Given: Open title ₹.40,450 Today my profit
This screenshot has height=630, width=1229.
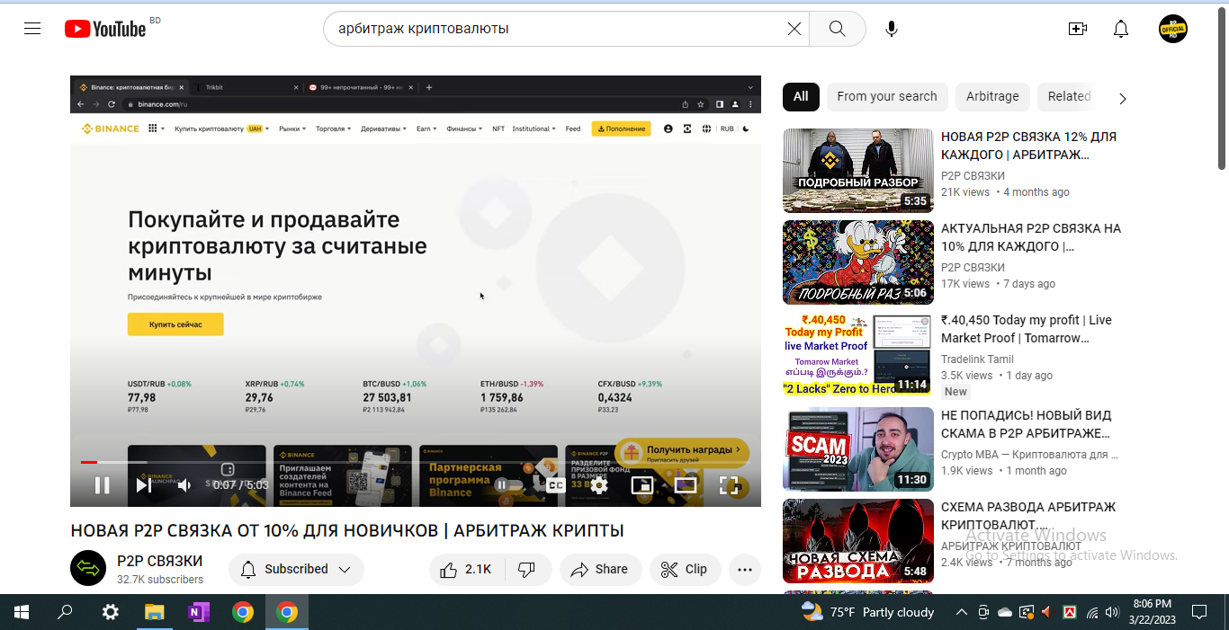Looking at the screenshot, I should 1027,329.
